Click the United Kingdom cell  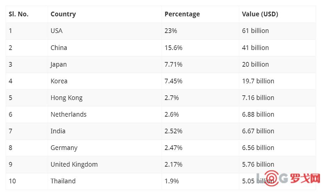74,164
